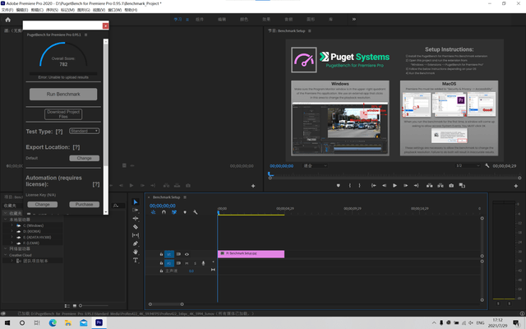Click Test Type help [?] link
This screenshot has height=329, width=526.
[x=59, y=132]
